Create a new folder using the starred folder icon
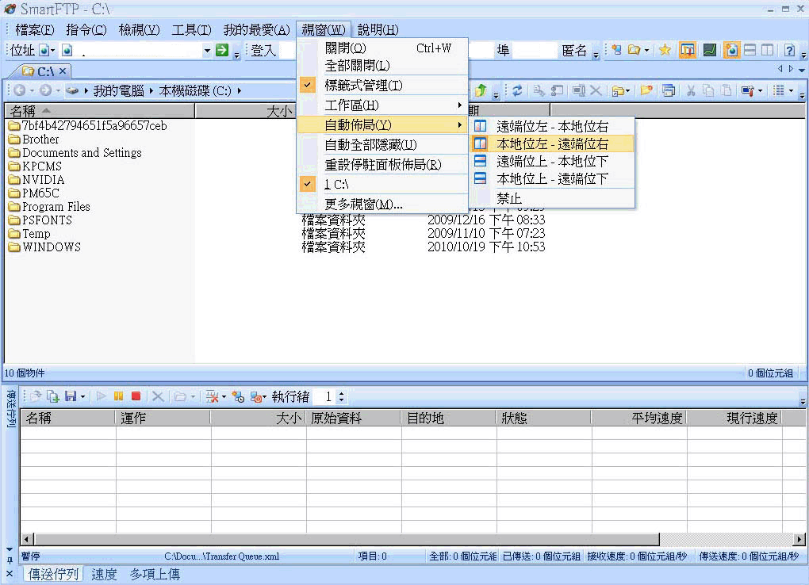 (646, 91)
